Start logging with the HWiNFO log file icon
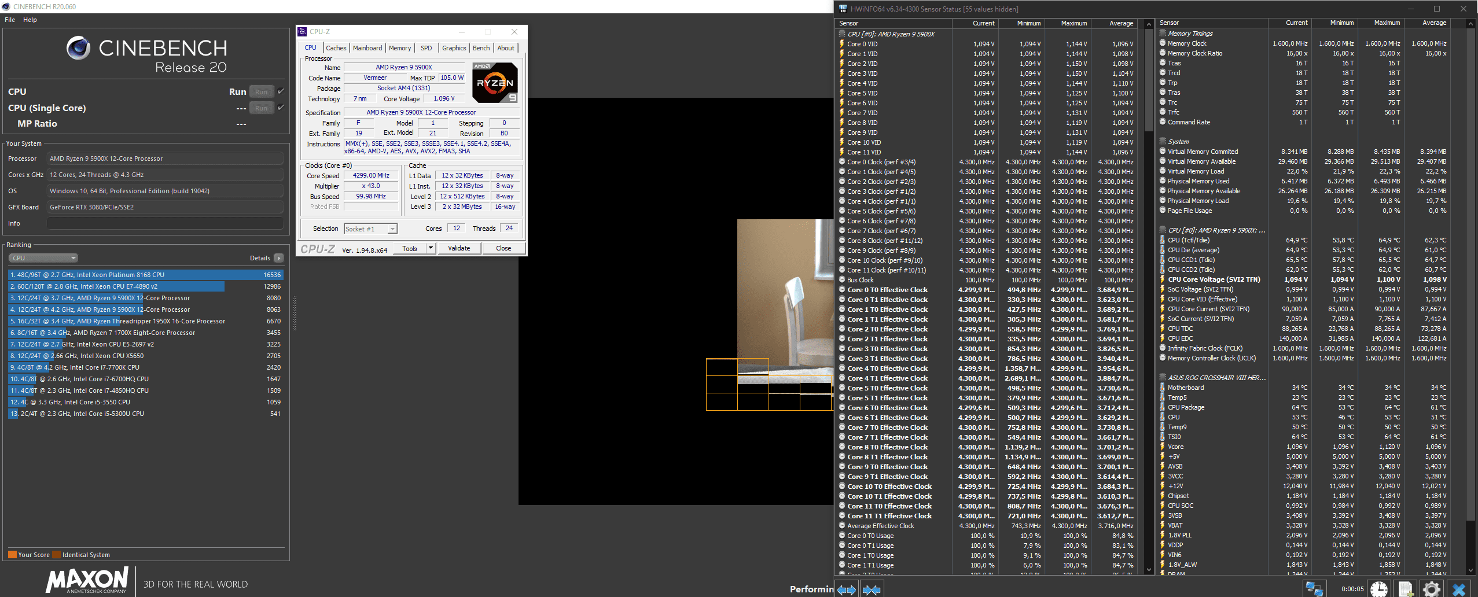Screen dimensions: 1478x597 (x=1406, y=589)
